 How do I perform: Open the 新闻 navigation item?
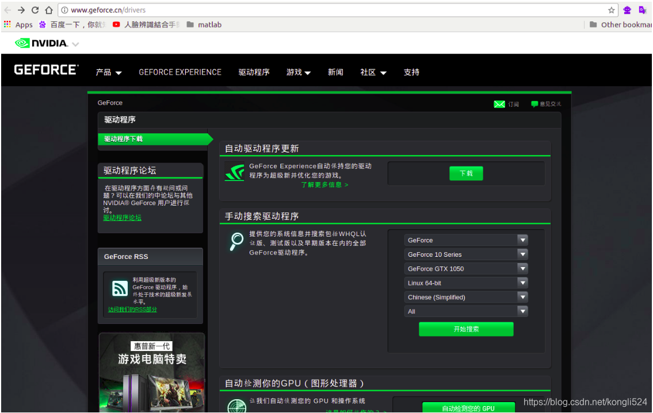point(335,72)
